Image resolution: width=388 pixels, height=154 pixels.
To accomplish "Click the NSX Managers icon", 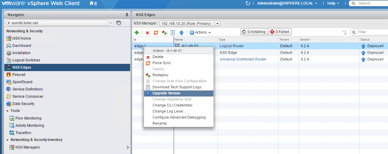I will tap(12, 147).
